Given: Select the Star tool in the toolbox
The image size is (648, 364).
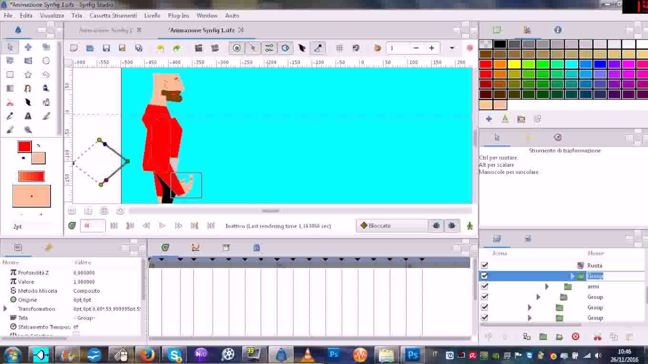Looking at the screenshot, I should tap(28, 75).
